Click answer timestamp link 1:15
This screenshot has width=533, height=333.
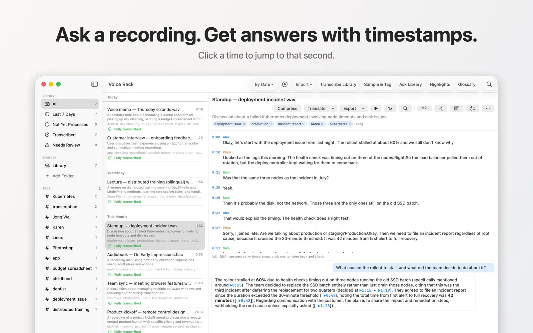tap(365, 290)
